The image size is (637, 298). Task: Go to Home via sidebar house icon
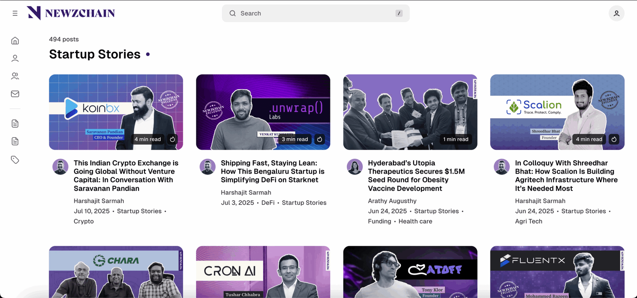pos(15,41)
